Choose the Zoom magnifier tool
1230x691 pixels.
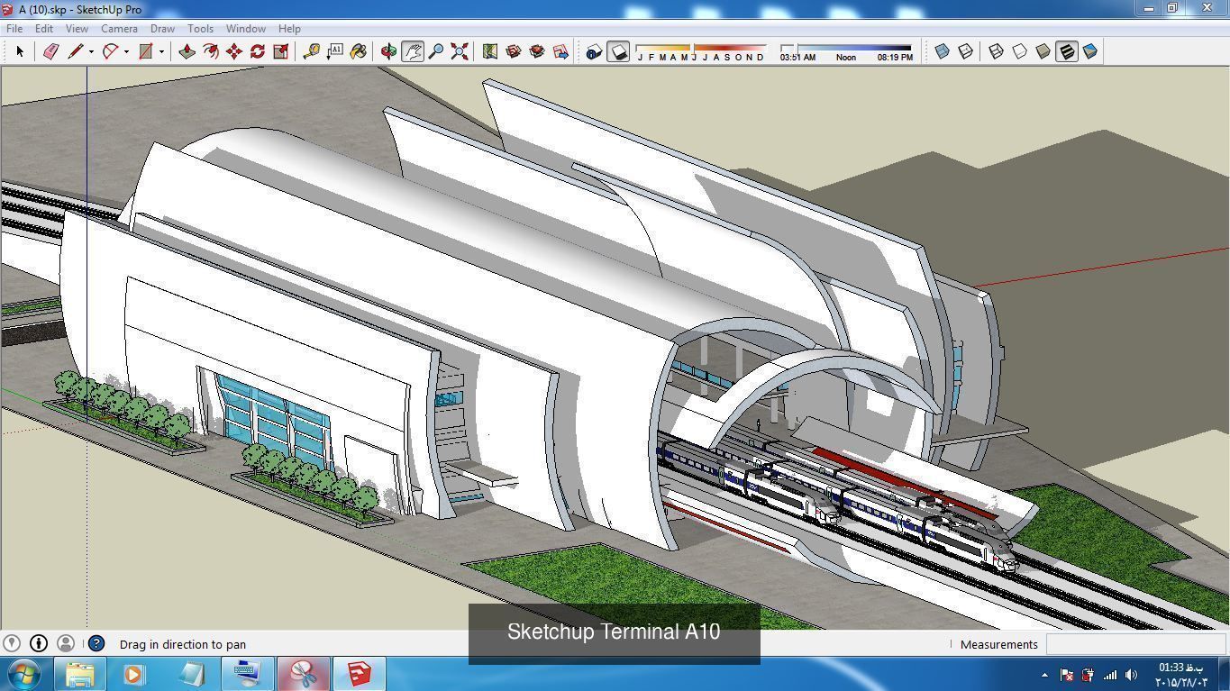click(x=435, y=51)
